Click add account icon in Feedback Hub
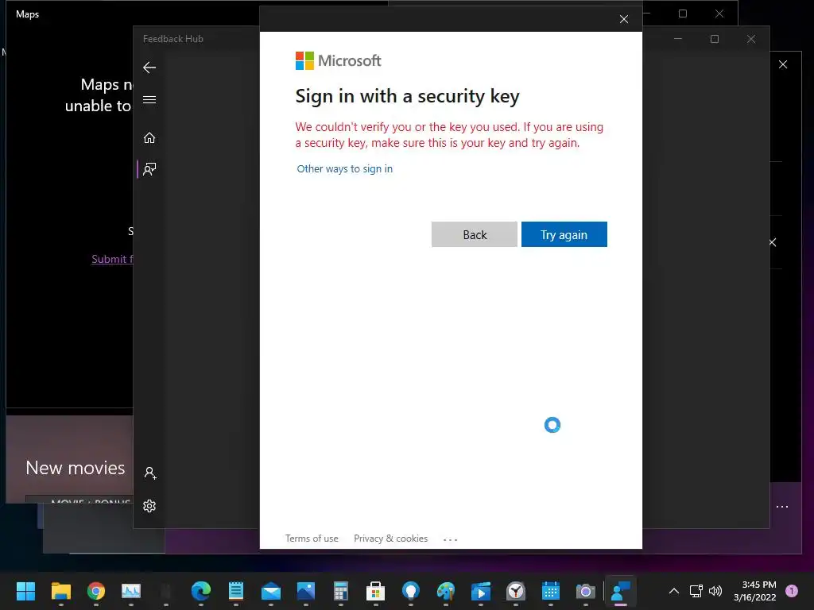The width and height of the screenshot is (814, 610). coord(150,473)
